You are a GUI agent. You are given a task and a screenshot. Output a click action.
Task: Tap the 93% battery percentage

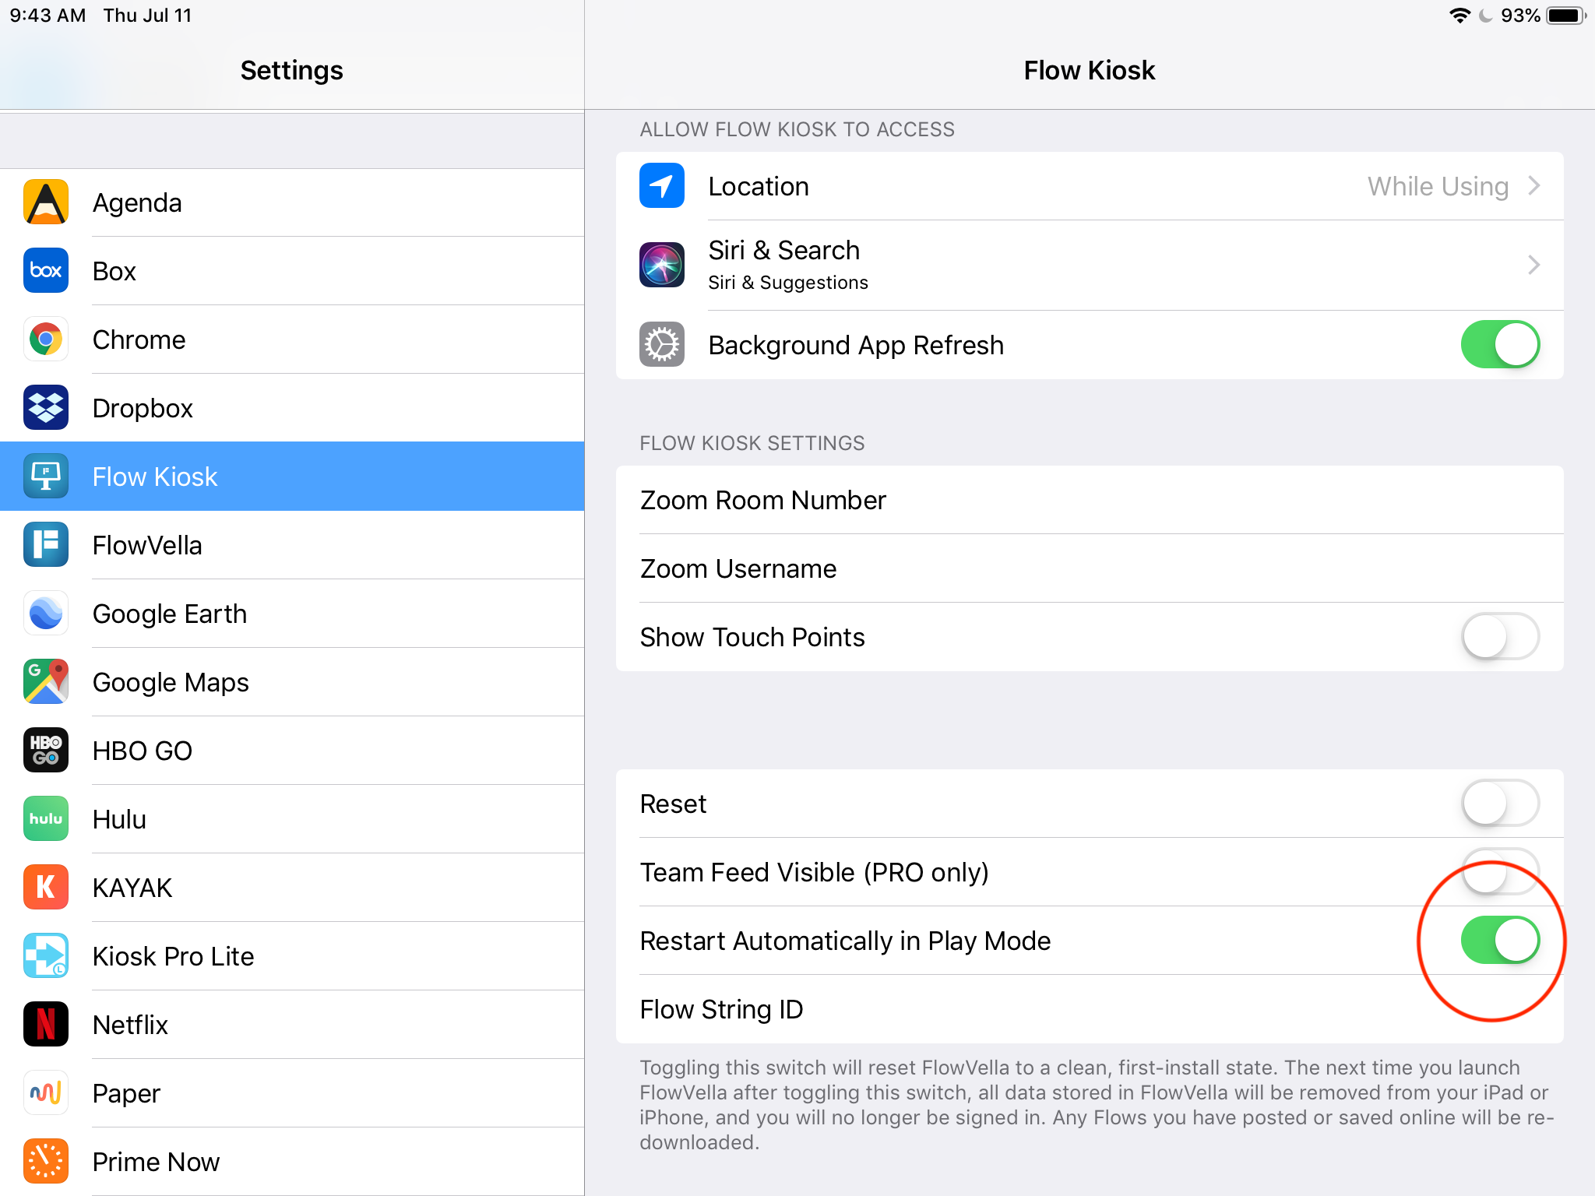(x=1519, y=16)
